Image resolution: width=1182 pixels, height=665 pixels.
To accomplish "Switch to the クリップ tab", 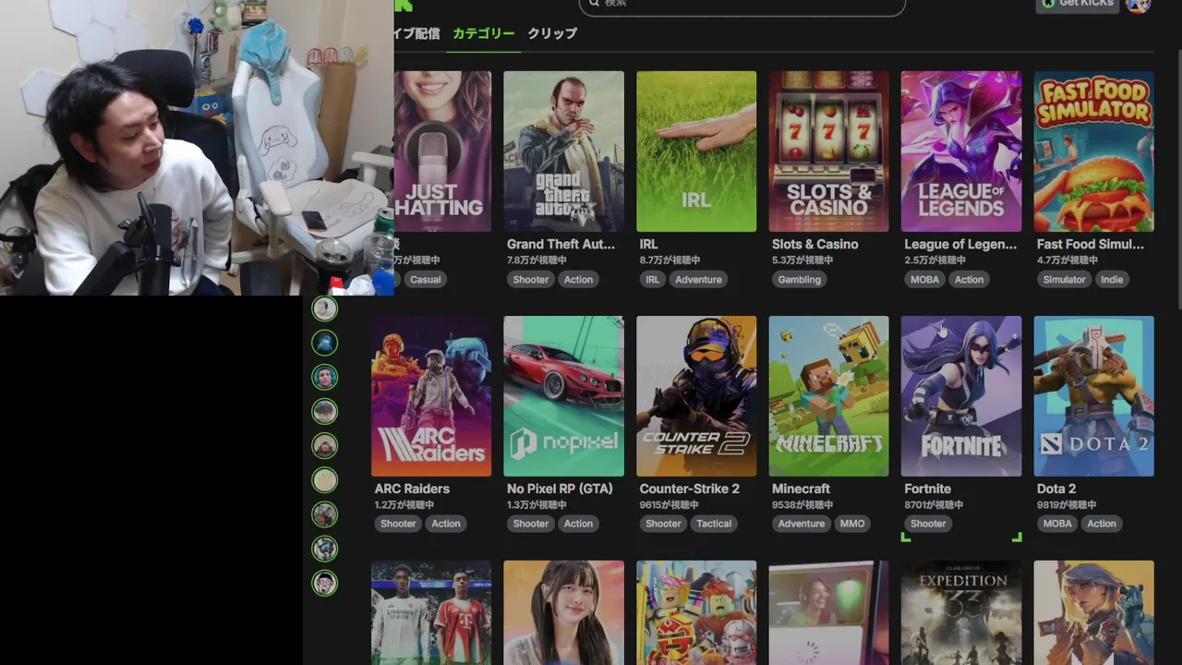I will click(552, 33).
